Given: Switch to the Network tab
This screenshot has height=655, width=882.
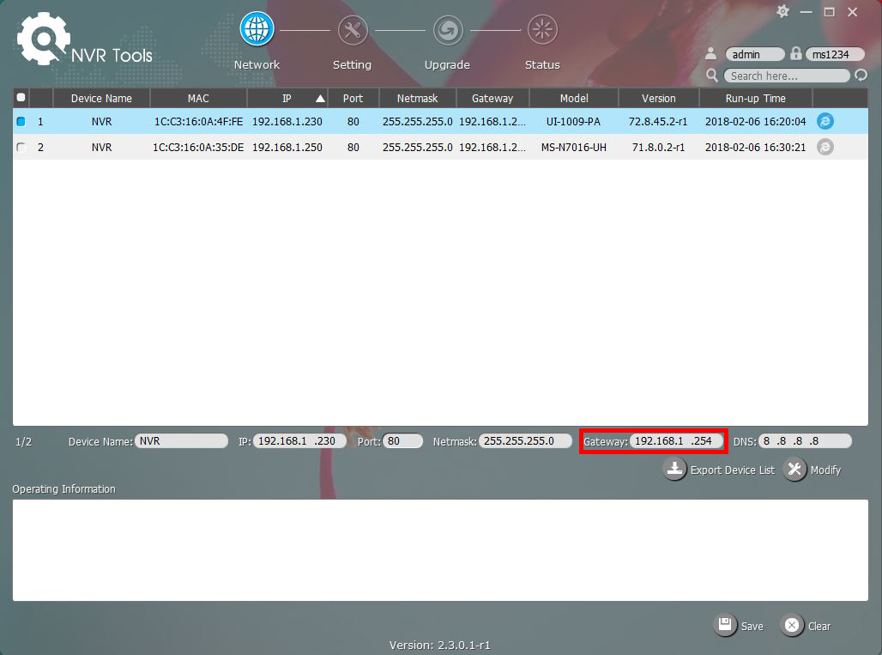Looking at the screenshot, I should tap(257, 28).
